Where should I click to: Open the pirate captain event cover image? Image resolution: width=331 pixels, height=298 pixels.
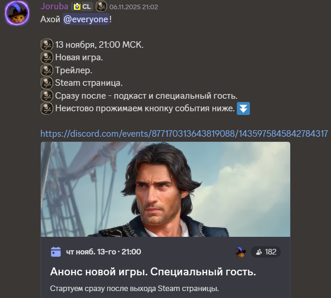click(x=165, y=189)
